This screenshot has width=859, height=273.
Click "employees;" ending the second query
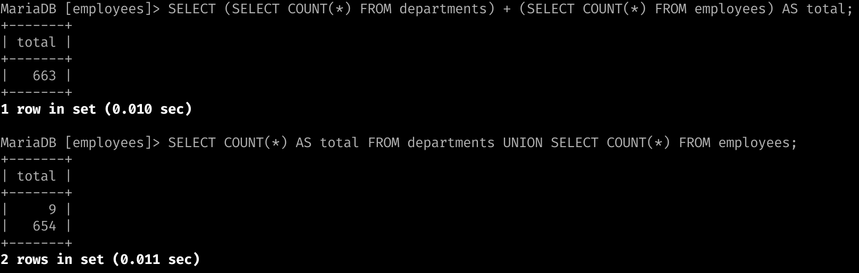[757, 143]
